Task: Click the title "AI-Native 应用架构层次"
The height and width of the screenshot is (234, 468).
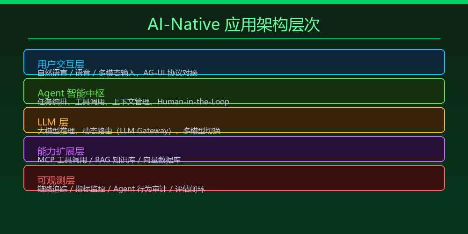Action: click(234, 24)
